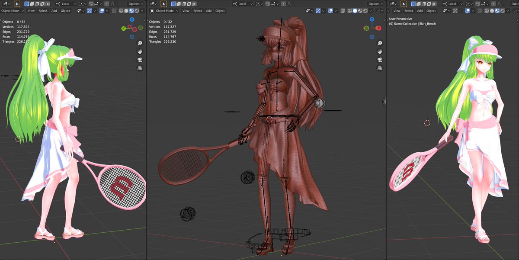
Task: Switch left viewport to rendered shading
Action: tap(137, 11)
